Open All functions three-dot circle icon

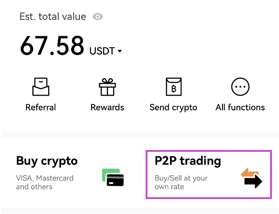click(240, 87)
